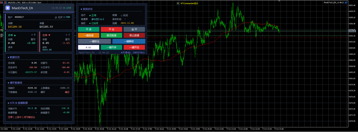Click the 循环救援线 section header
Screen dimensions: 358x132
tap(15, 83)
